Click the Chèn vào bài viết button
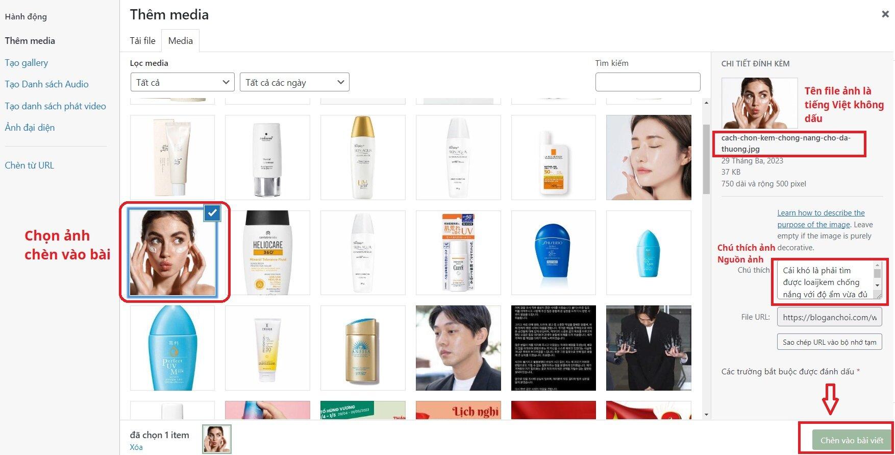The width and height of the screenshot is (895, 455). click(x=851, y=440)
